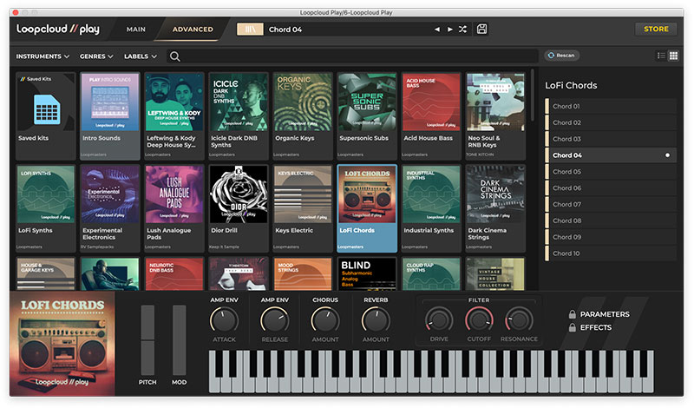Select the Mood Strings pack
Viewport: 694px width, 408px height.
point(303,273)
